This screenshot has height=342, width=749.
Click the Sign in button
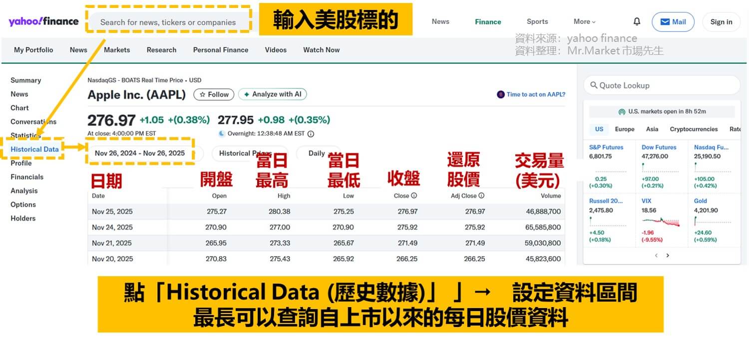pos(721,21)
